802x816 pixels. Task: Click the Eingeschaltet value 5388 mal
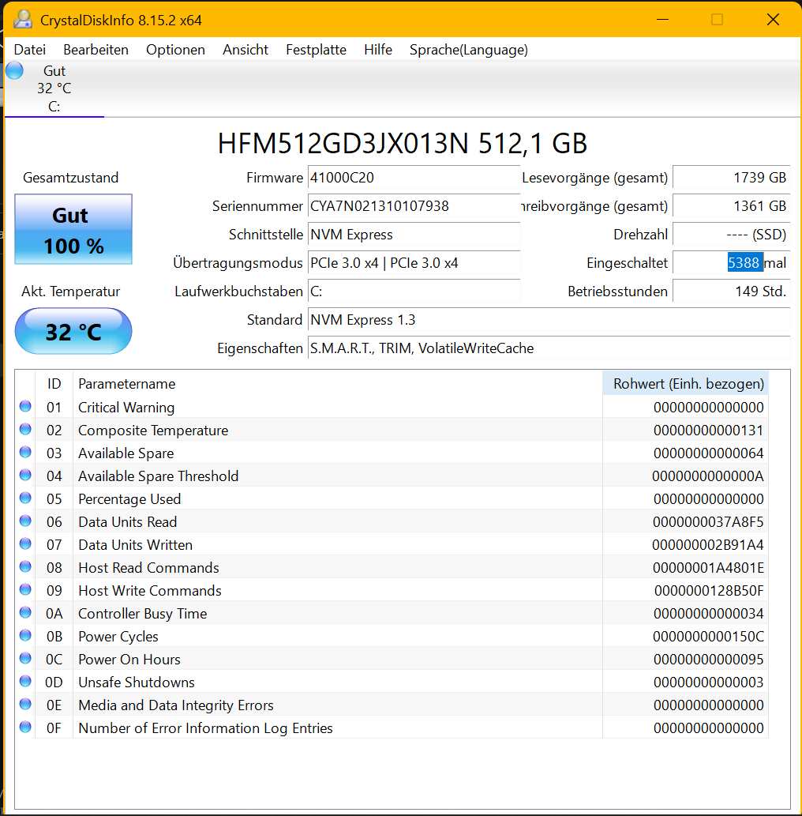click(x=731, y=263)
